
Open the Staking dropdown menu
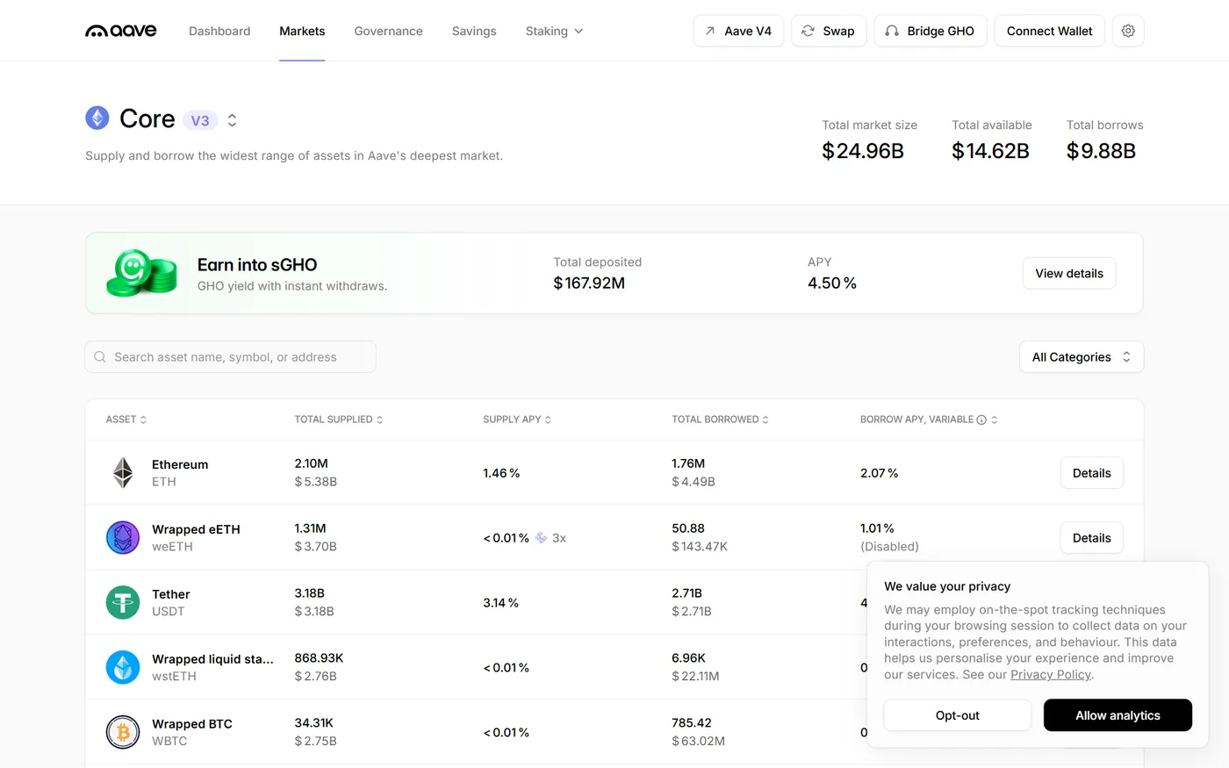pyautogui.click(x=554, y=31)
